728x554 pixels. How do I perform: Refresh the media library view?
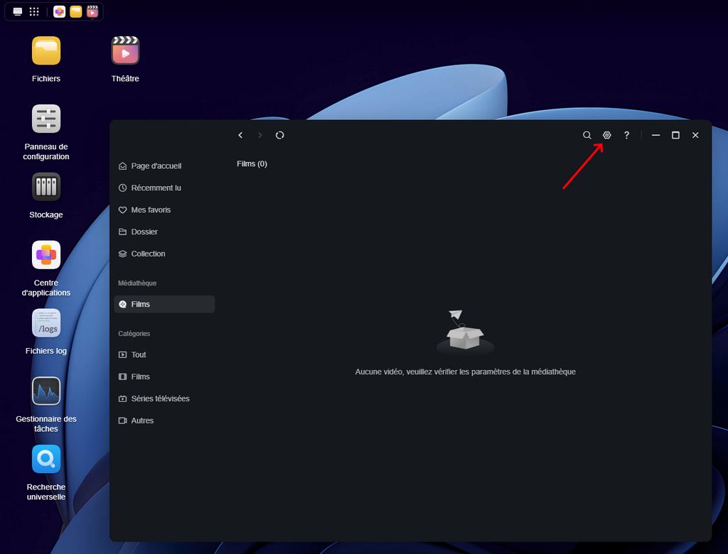280,135
